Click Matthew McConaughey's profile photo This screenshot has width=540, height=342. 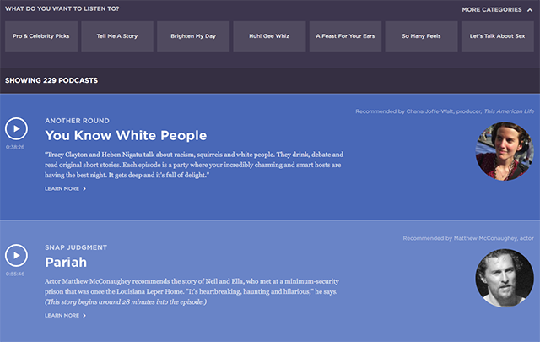point(505,278)
